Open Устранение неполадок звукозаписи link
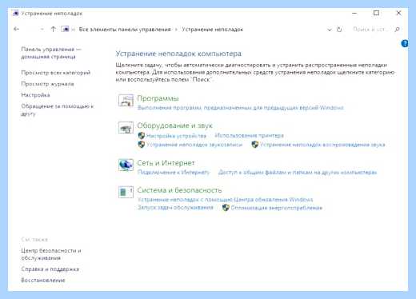Image resolution: width=416 pixels, height=299 pixels. [x=194, y=145]
